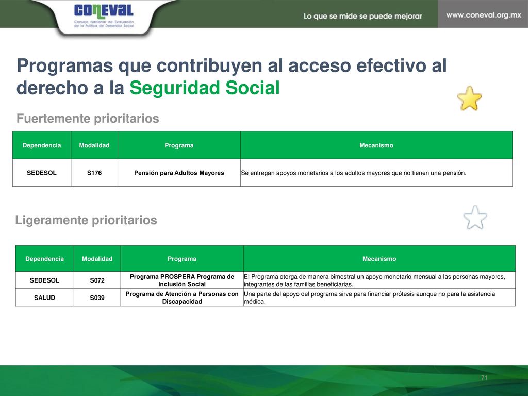The height and width of the screenshot is (396, 528).
Task: Click SEDESOL cell in the S072 row
Action: tap(44, 280)
